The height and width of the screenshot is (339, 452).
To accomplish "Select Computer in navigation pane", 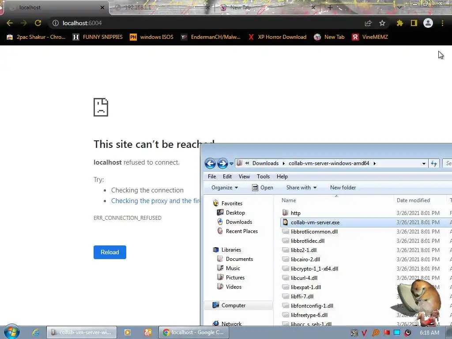I will (x=238, y=305).
